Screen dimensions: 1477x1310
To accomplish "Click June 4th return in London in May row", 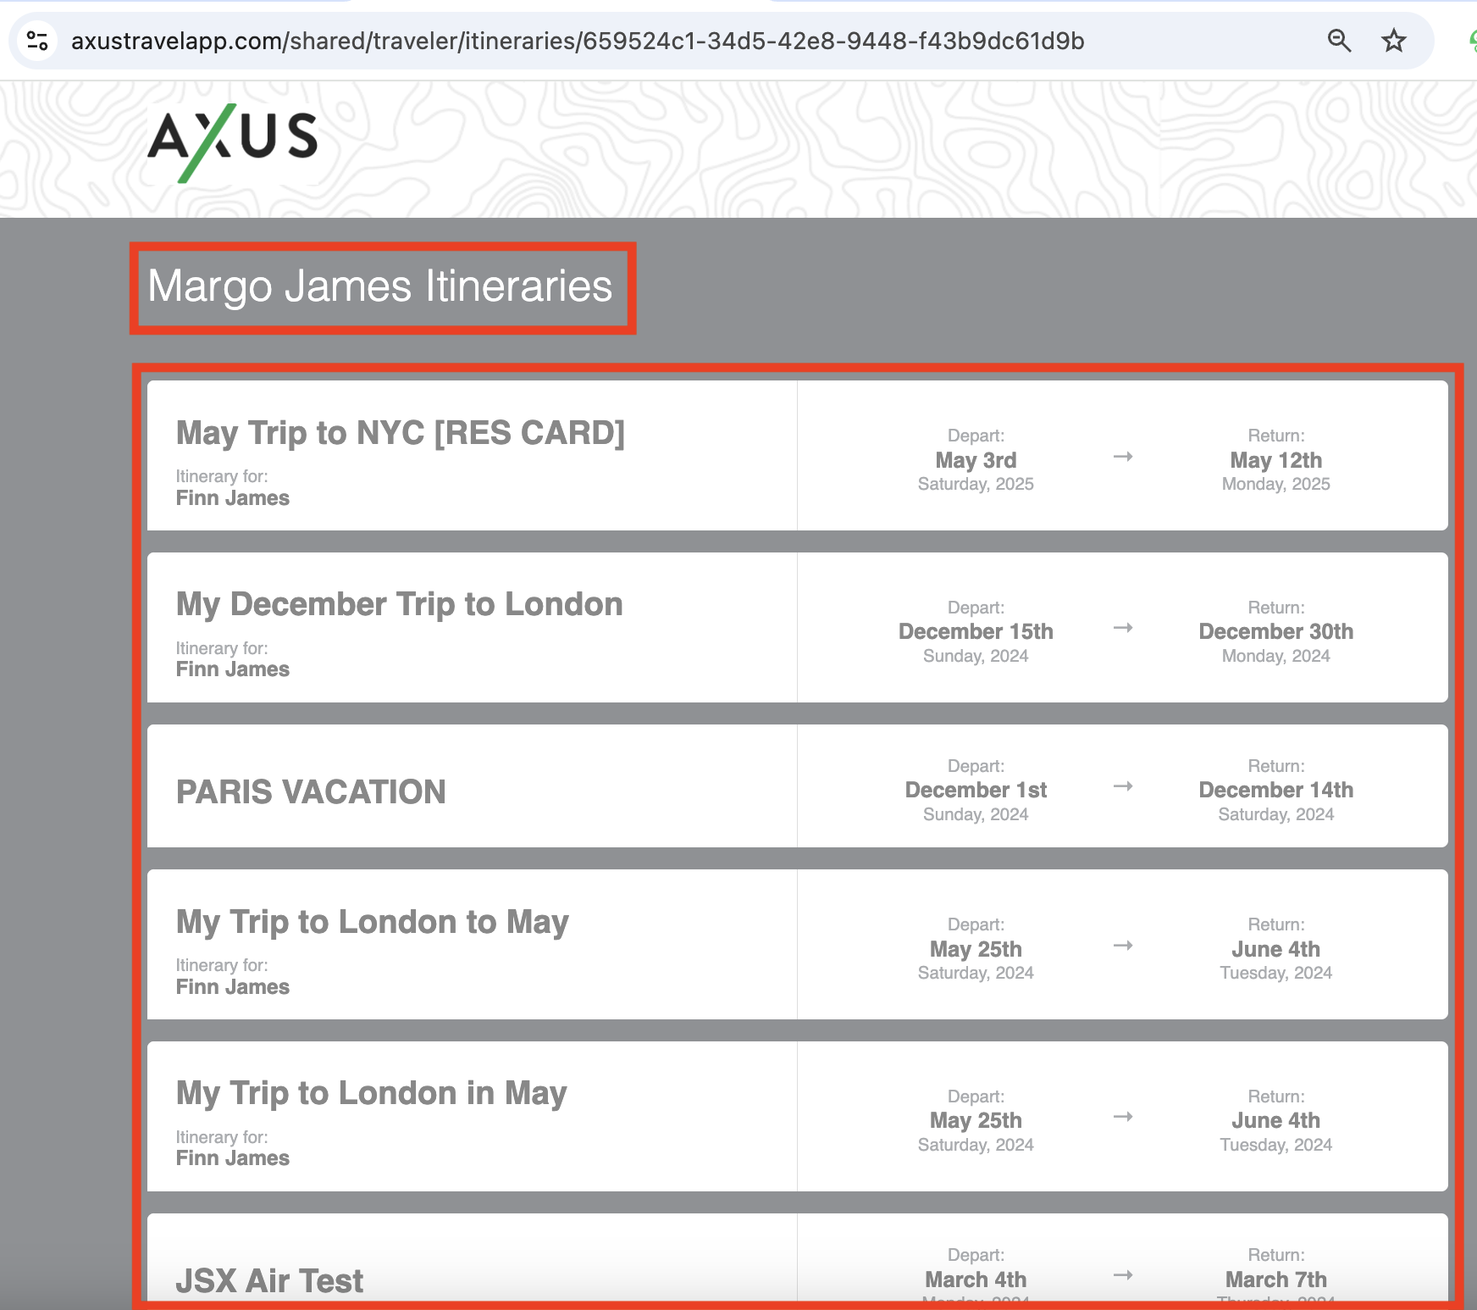I will [x=1276, y=1121].
